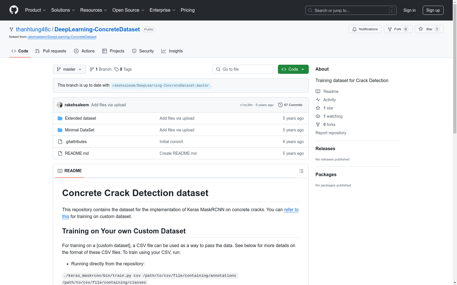Open the Releases heading link
Viewport: 457px width, 285px height.
click(x=325, y=148)
